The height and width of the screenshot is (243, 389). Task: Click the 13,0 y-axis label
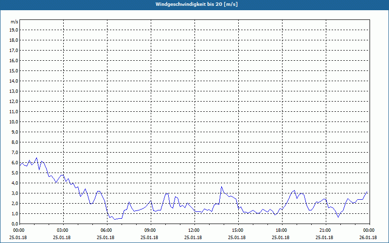(14, 91)
